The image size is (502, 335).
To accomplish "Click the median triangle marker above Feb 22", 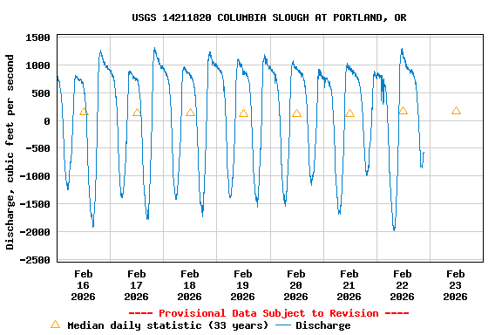I will (403, 111).
